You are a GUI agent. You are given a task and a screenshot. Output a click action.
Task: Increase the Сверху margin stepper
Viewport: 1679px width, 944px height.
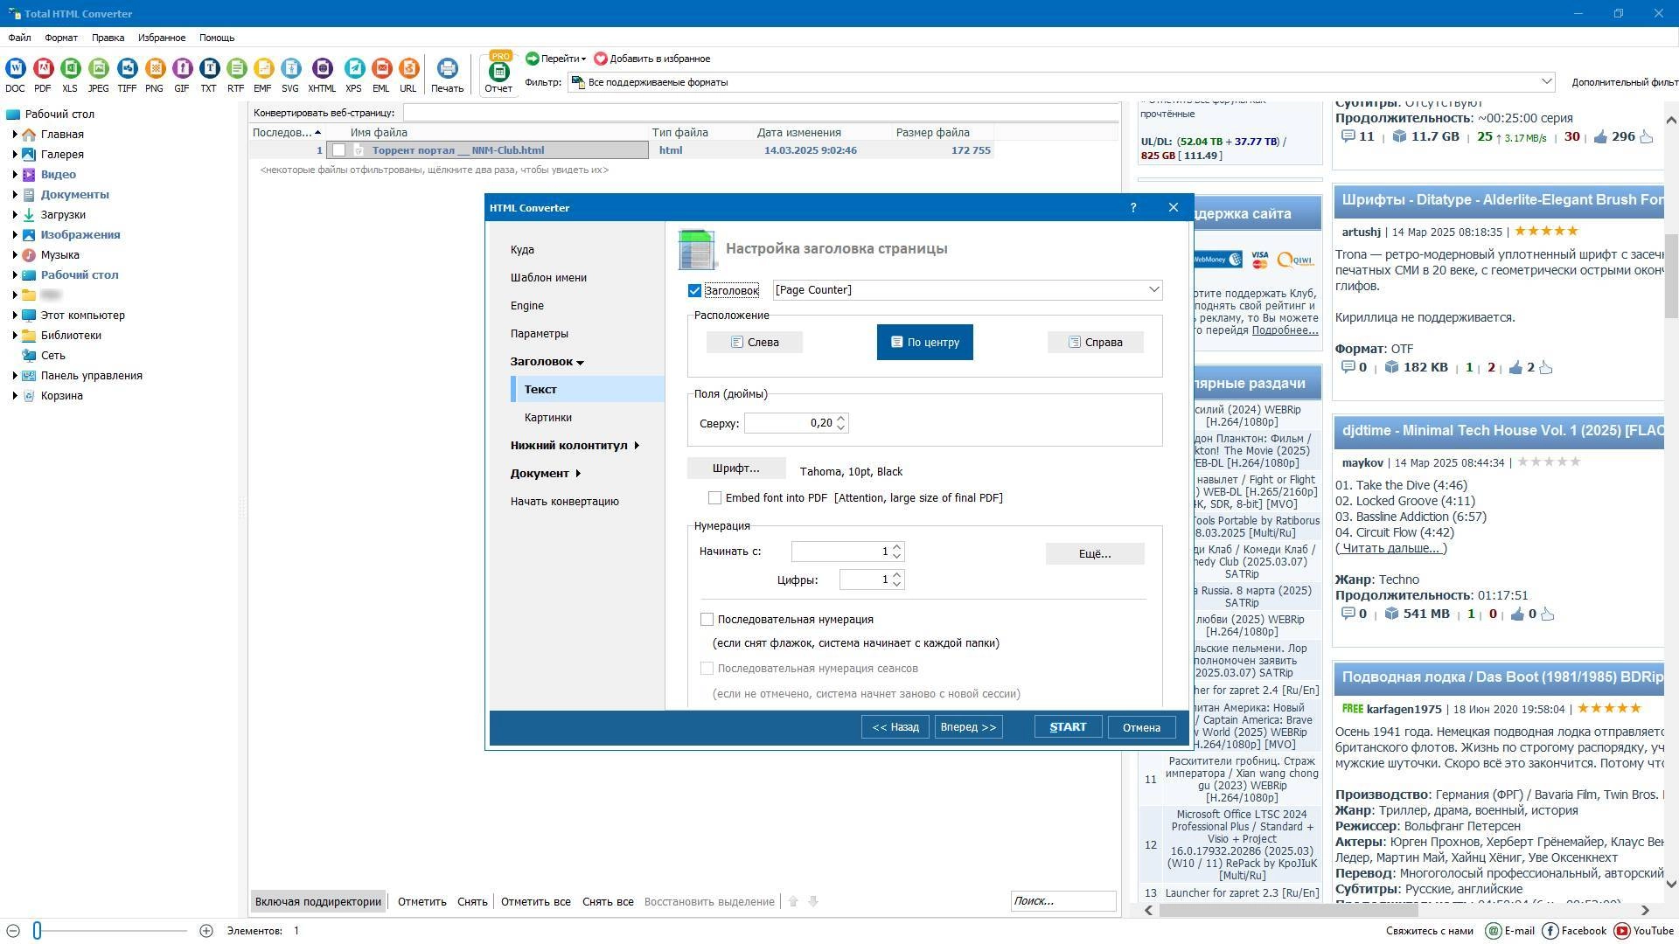840,419
